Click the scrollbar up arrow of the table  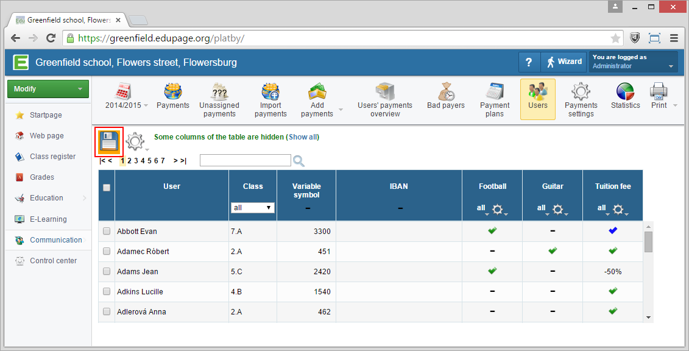(648, 227)
